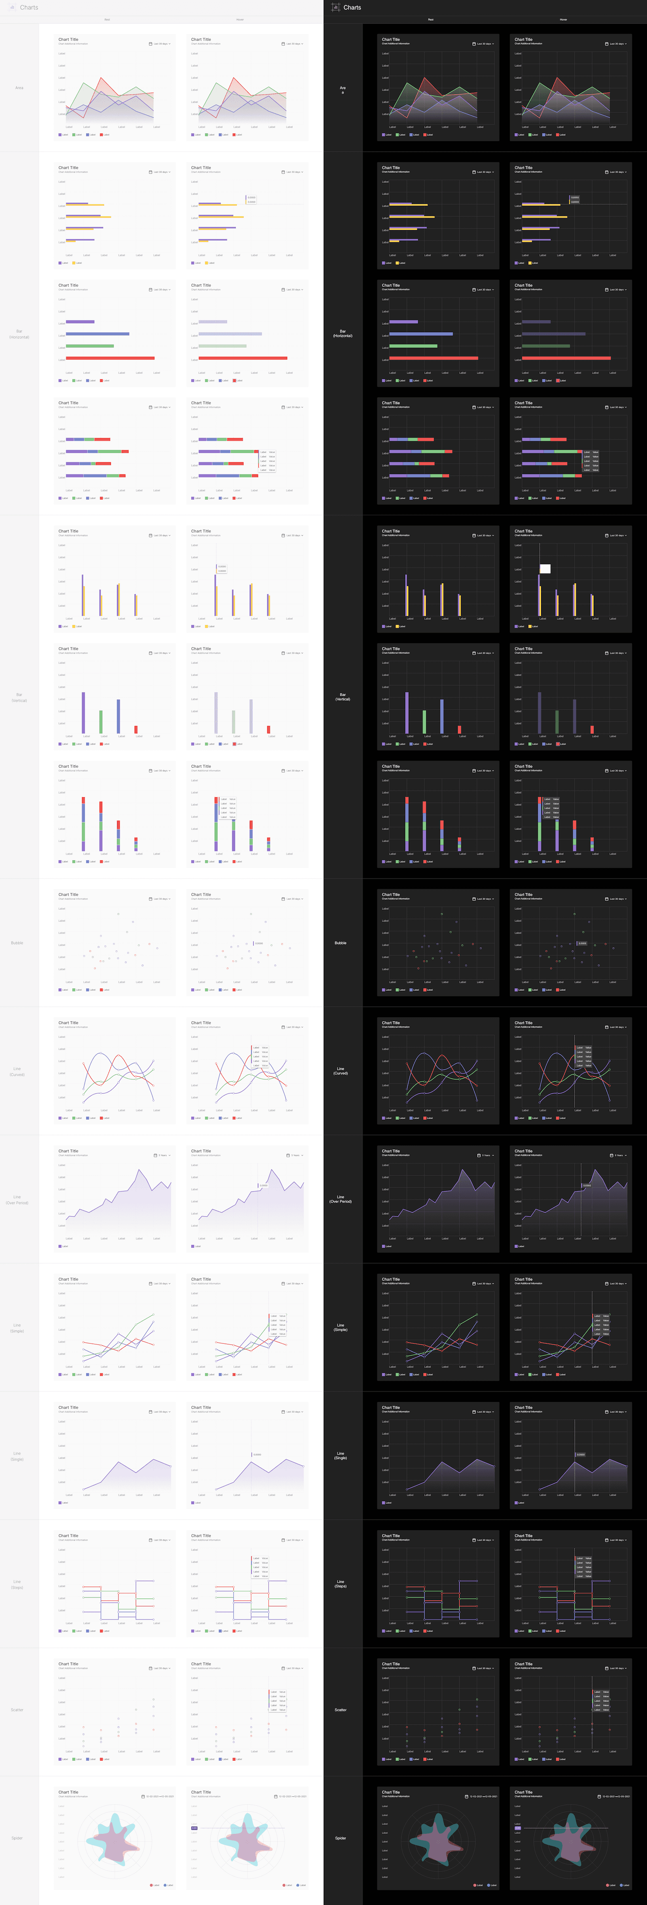Click calendar icon on light Line (Single) hover chart
This screenshot has width=647, height=1905.
283,1412
